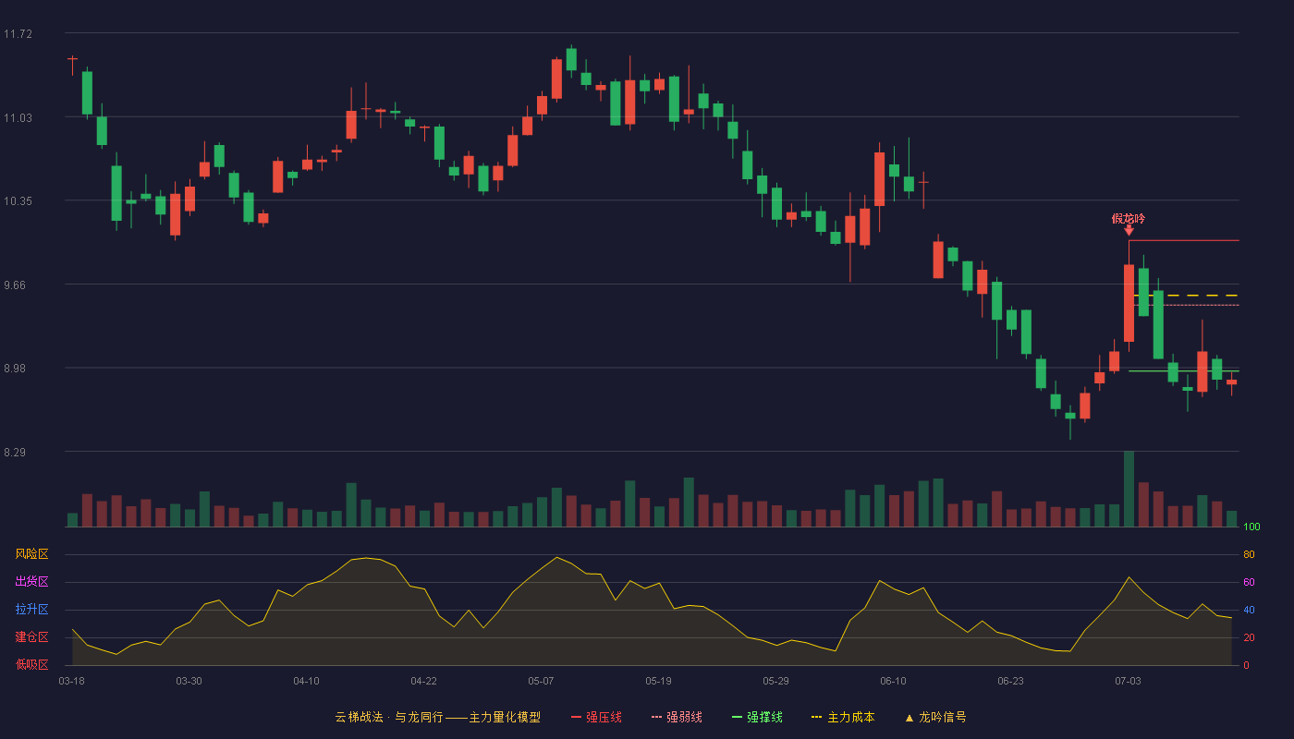Click the yellow triangle 龙吟信号 legend icon

[909, 718]
